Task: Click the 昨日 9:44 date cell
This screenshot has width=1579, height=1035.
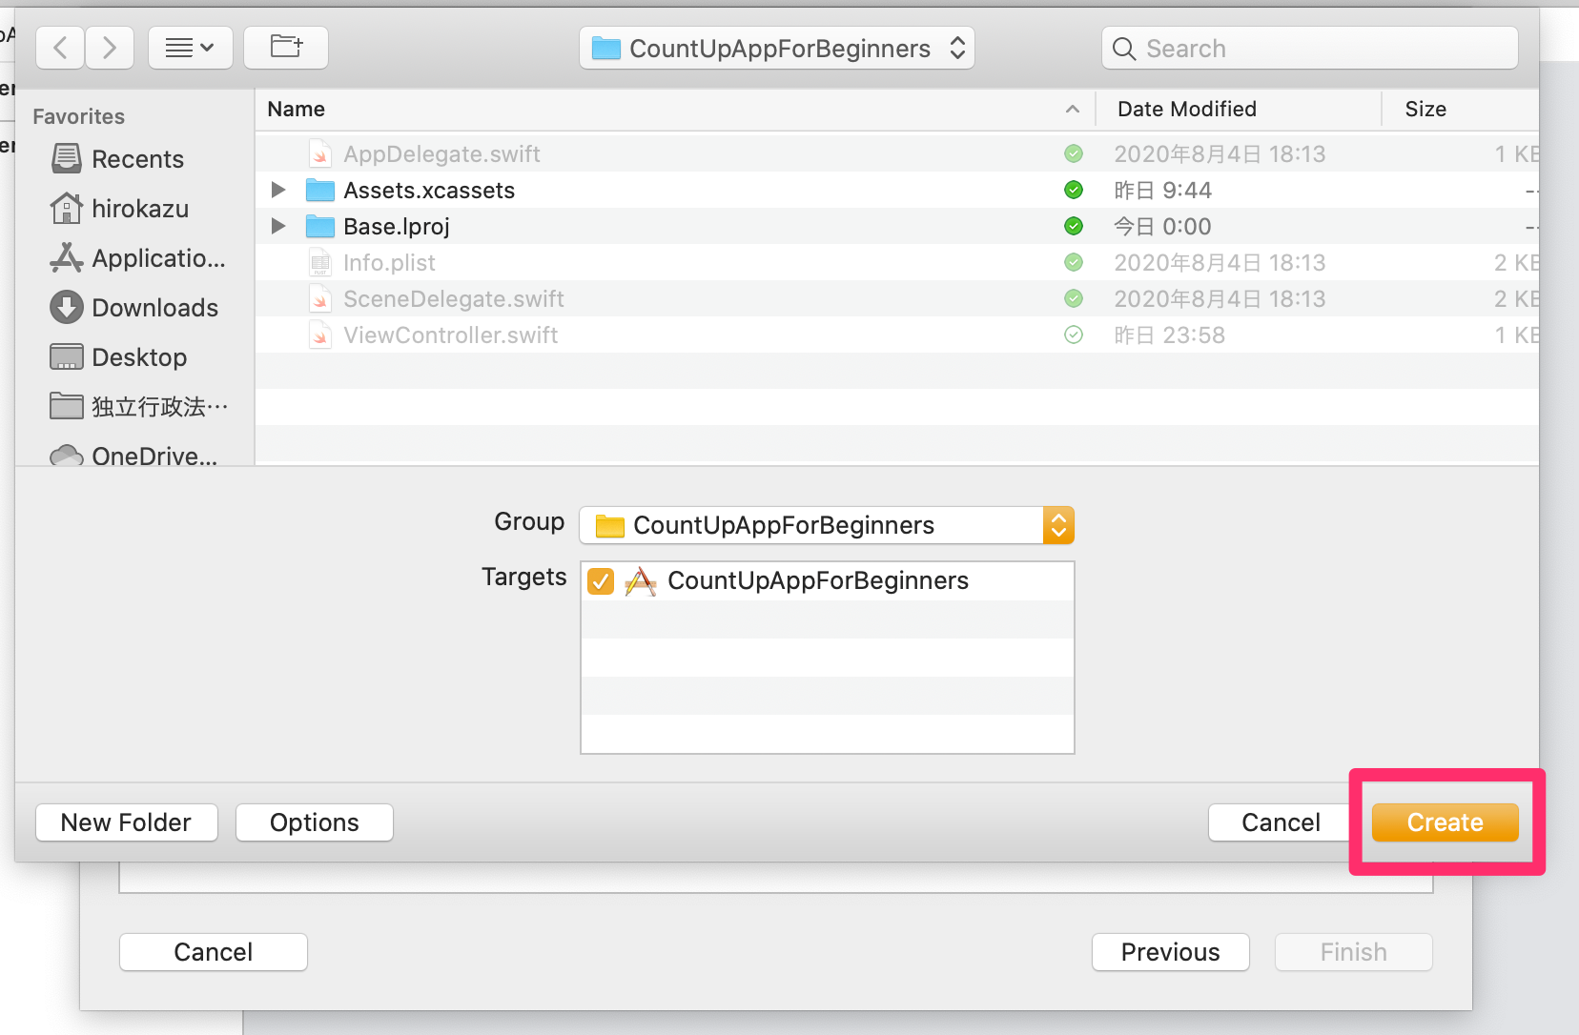Action: tap(1163, 190)
